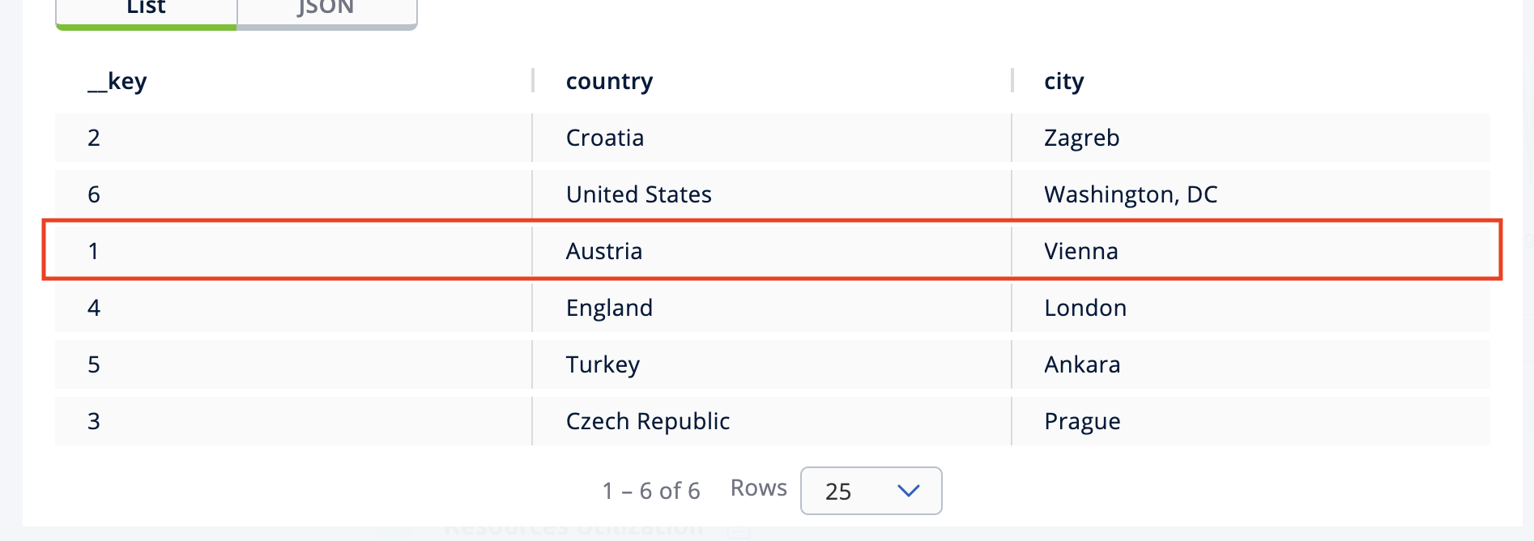The height and width of the screenshot is (541, 1534).
Task: Open the Rows per page dropdown
Action: coord(871,491)
